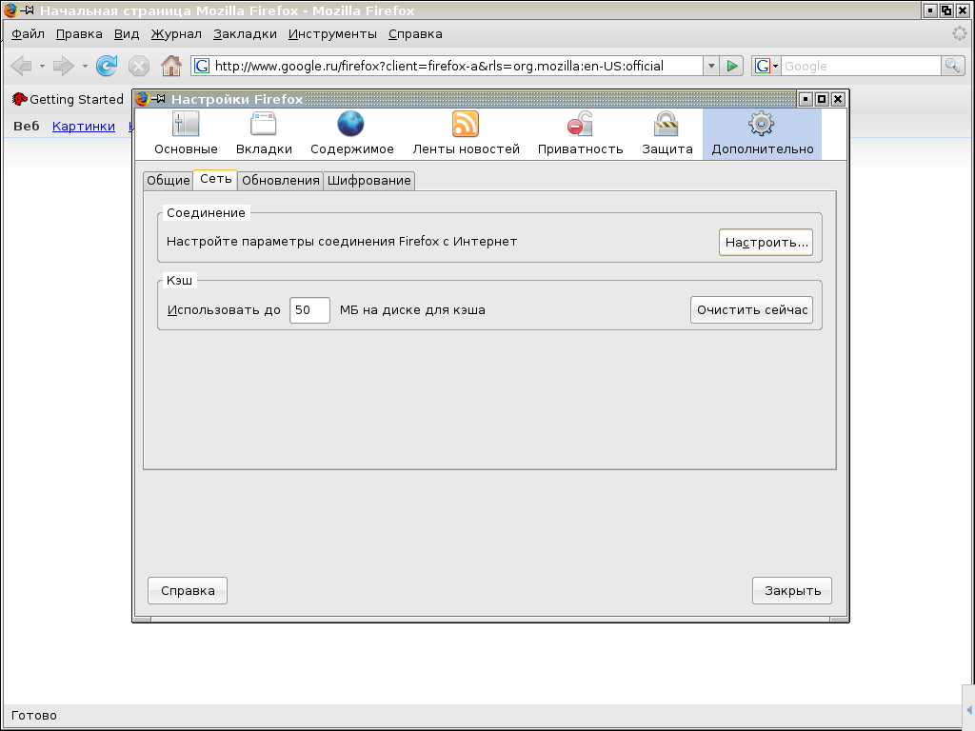Image resolution: width=975 pixels, height=731 pixels.
Task: Open the Закладки menu
Action: tap(245, 34)
